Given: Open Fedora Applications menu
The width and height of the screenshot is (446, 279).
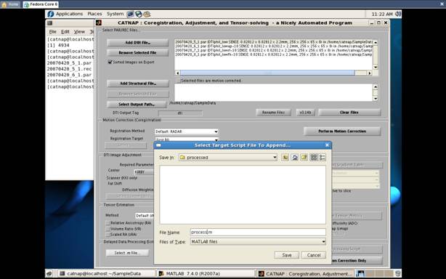Looking at the screenshot, I should [x=65, y=14].
